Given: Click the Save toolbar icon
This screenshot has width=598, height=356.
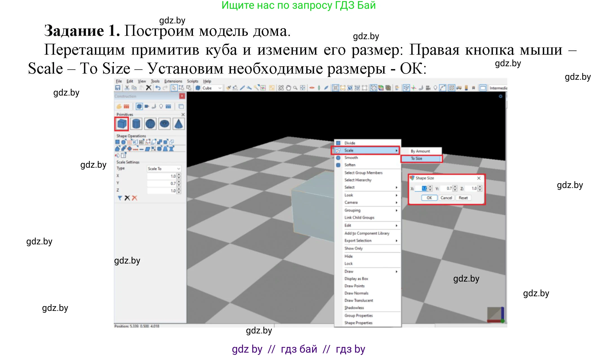Looking at the screenshot, I should (118, 88).
